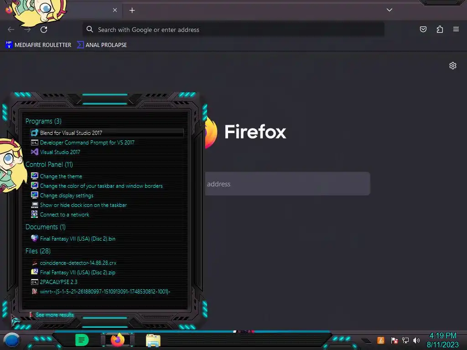Open the MEDIAFIRE ROULETTER bookmark
Image resolution: width=467 pixels, height=350 pixels.
(38, 45)
